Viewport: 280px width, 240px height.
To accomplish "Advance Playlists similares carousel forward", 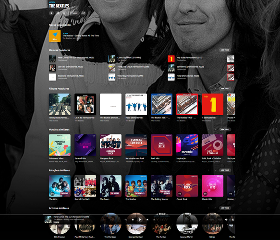I will click(215, 130).
